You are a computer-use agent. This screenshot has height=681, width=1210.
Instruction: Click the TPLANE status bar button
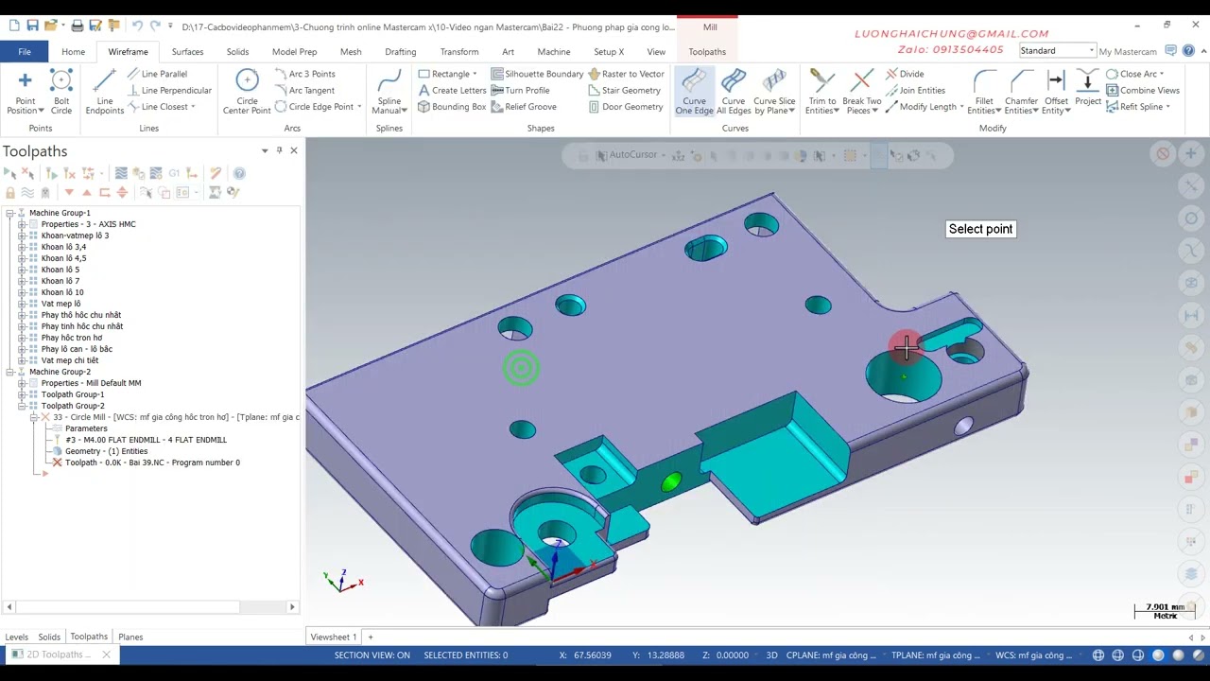coord(936,655)
